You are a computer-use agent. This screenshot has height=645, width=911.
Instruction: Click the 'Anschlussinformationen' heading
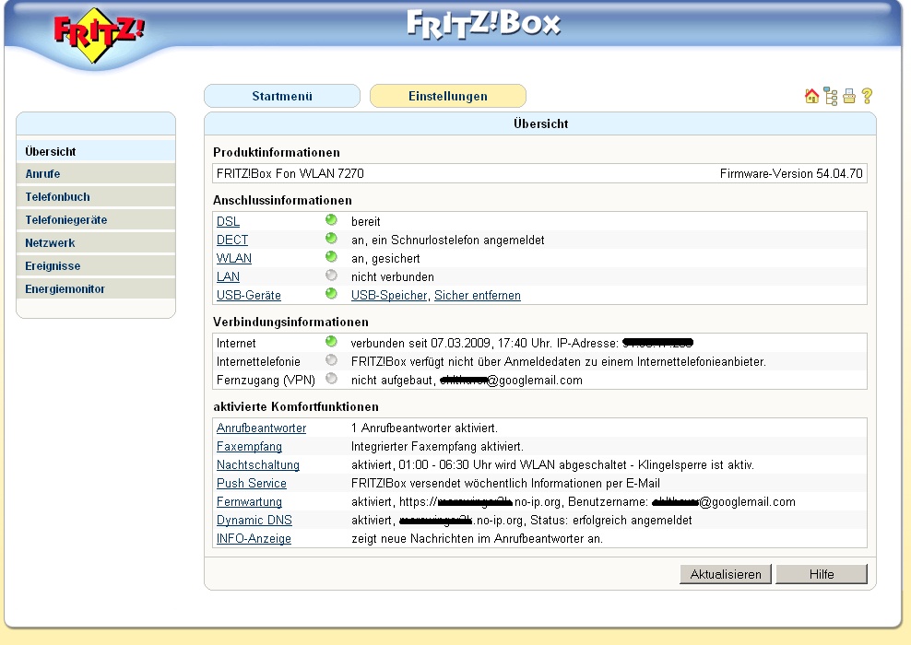tap(282, 201)
